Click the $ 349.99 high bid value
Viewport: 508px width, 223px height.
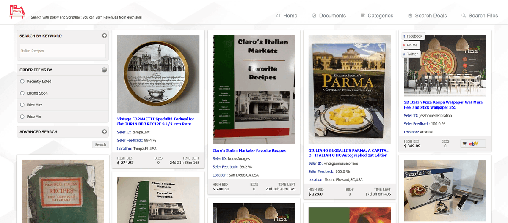point(412,146)
